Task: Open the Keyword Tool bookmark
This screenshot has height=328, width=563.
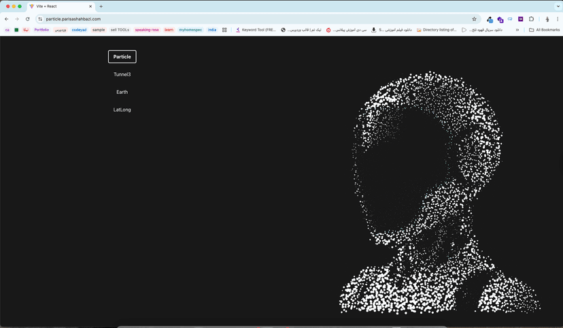Action: point(256,30)
